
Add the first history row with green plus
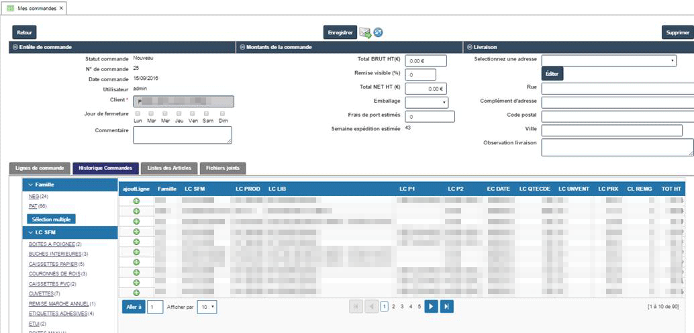pyautogui.click(x=136, y=201)
